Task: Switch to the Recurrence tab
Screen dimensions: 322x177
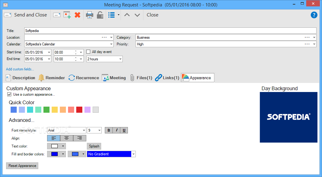Action: (x=84, y=78)
